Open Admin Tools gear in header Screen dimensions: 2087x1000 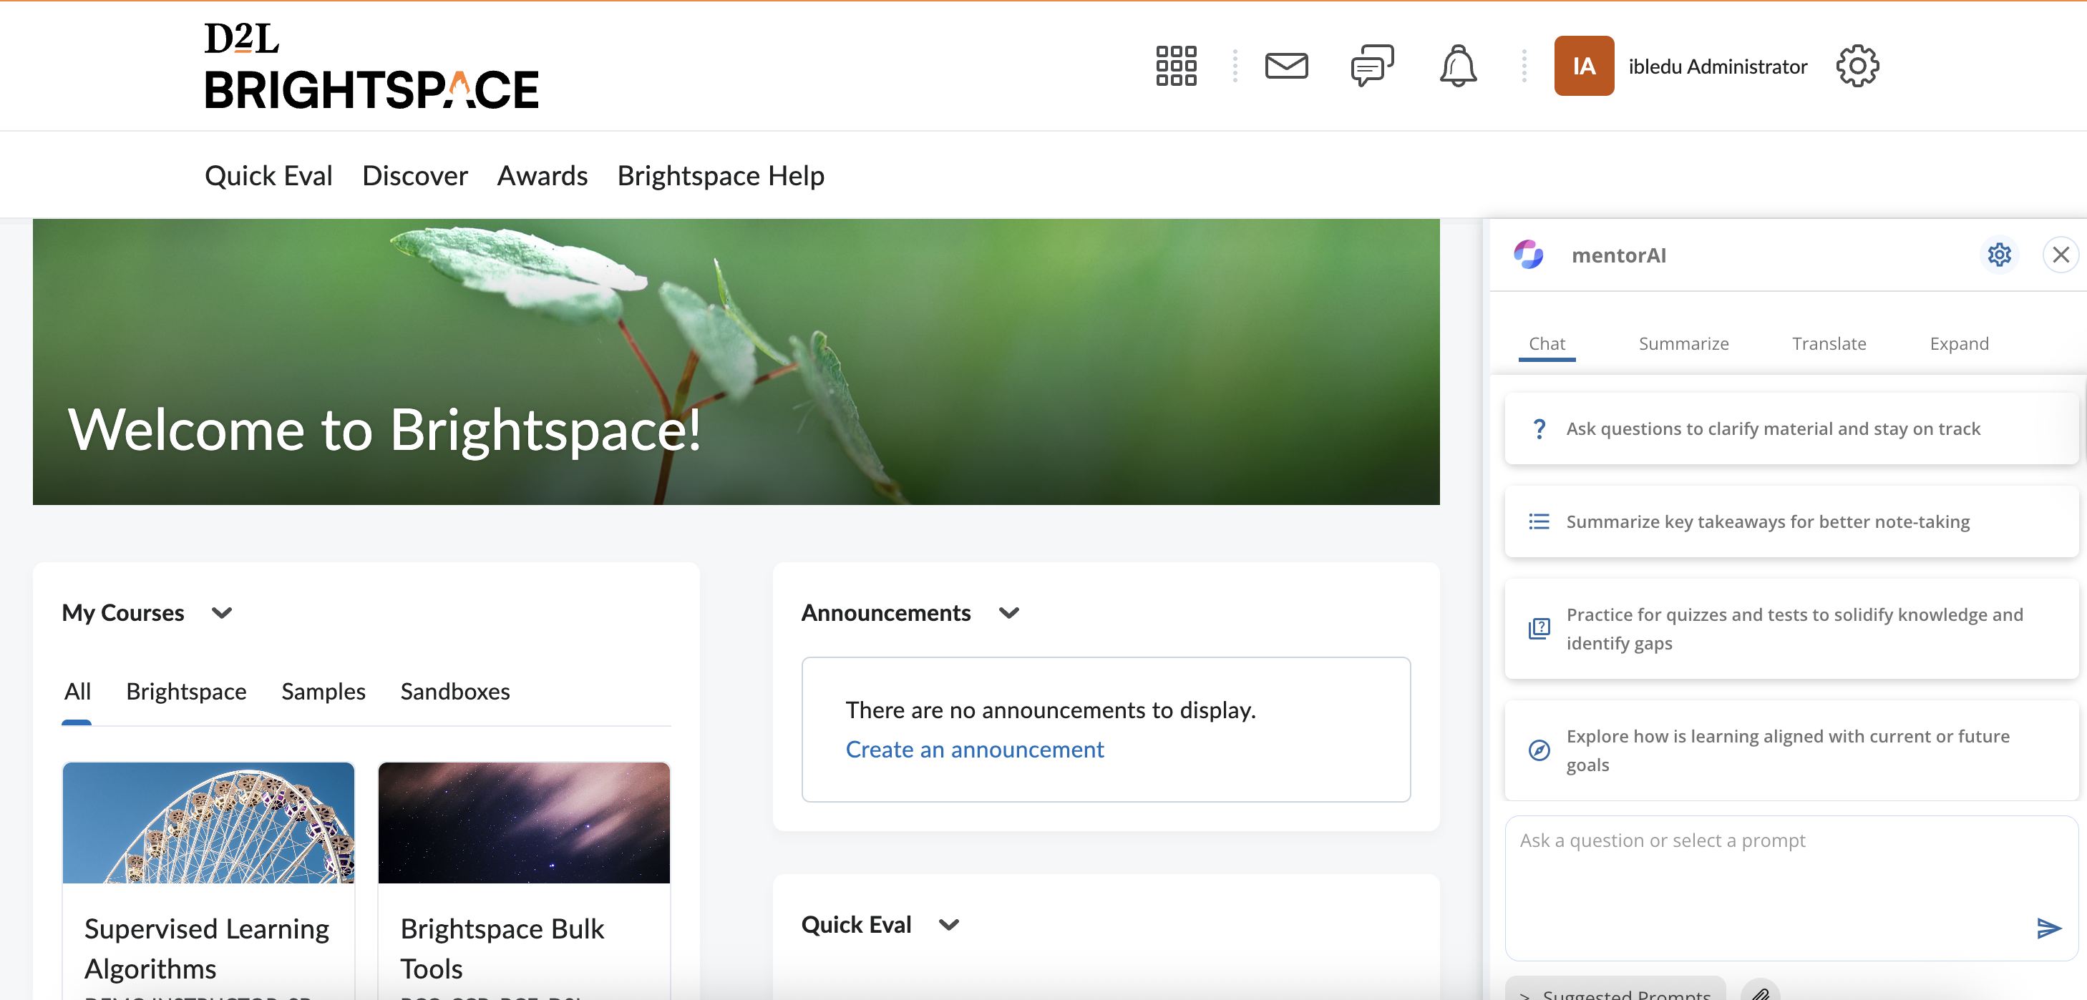coord(1857,66)
